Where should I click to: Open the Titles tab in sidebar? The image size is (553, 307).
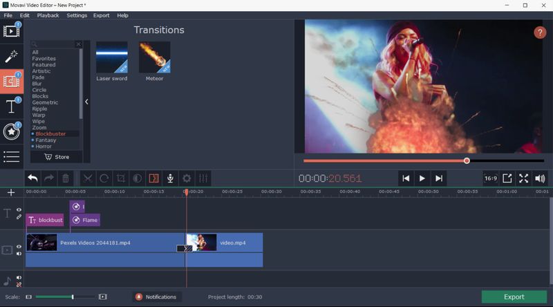pos(11,106)
